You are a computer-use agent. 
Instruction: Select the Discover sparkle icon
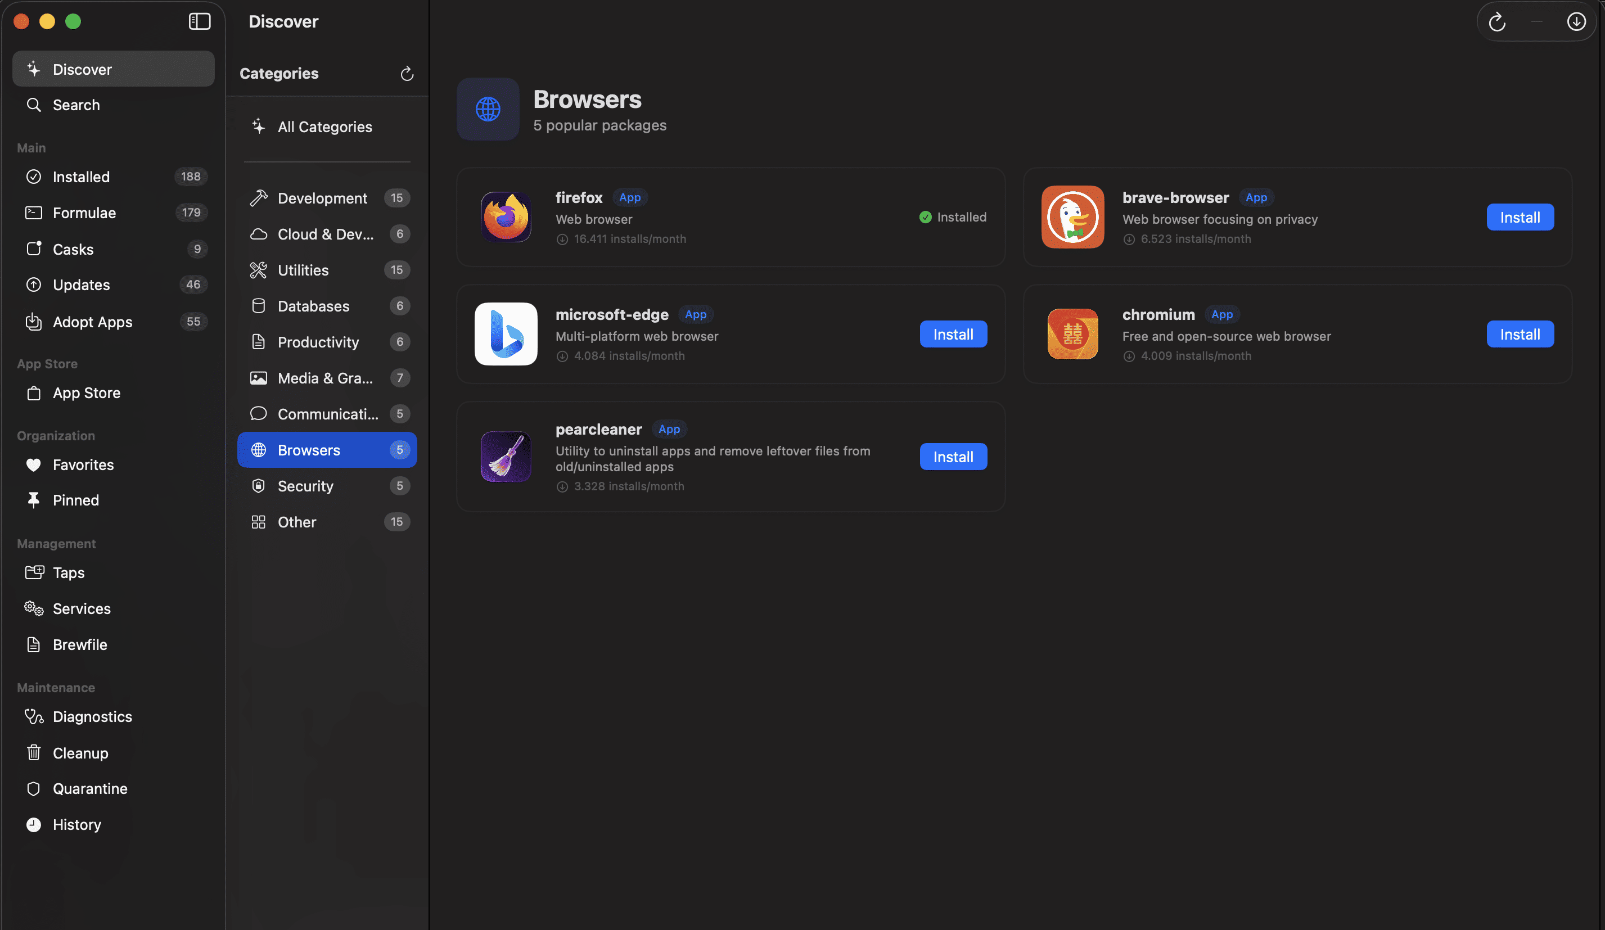[x=34, y=68]
